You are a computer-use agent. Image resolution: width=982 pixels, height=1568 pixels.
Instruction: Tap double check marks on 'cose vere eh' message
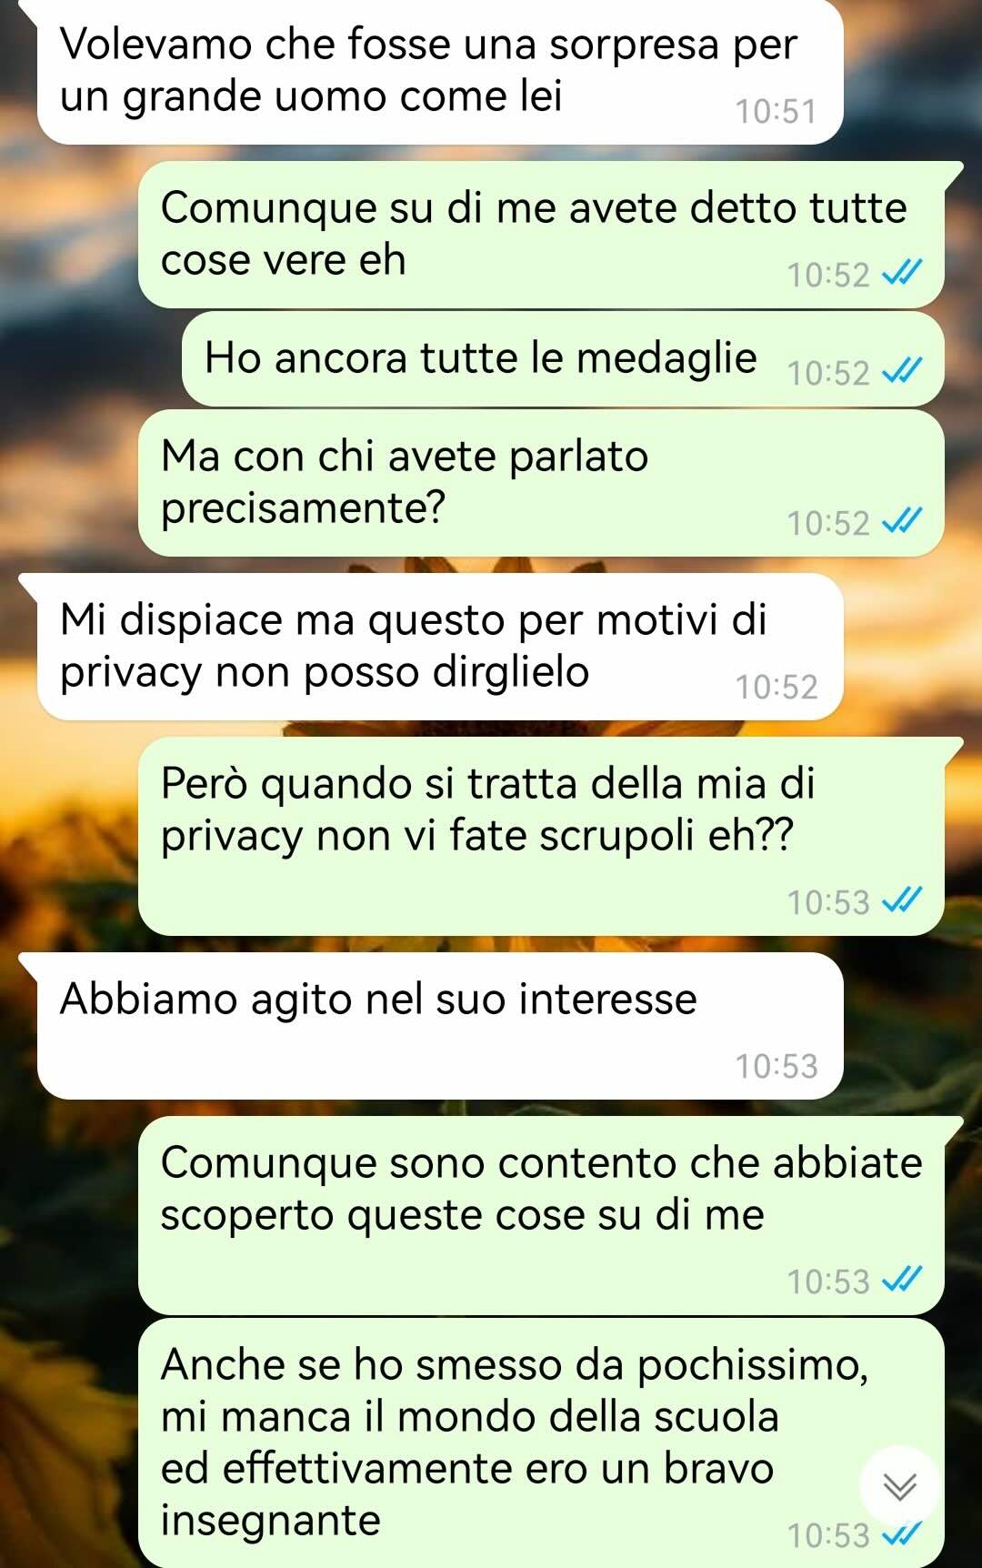coord(902,272)
